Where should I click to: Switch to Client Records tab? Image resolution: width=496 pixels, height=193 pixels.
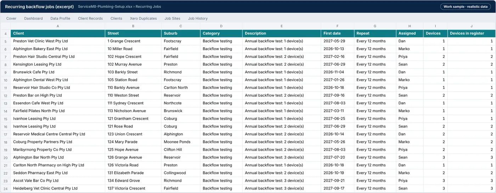[x=90, y=18]
